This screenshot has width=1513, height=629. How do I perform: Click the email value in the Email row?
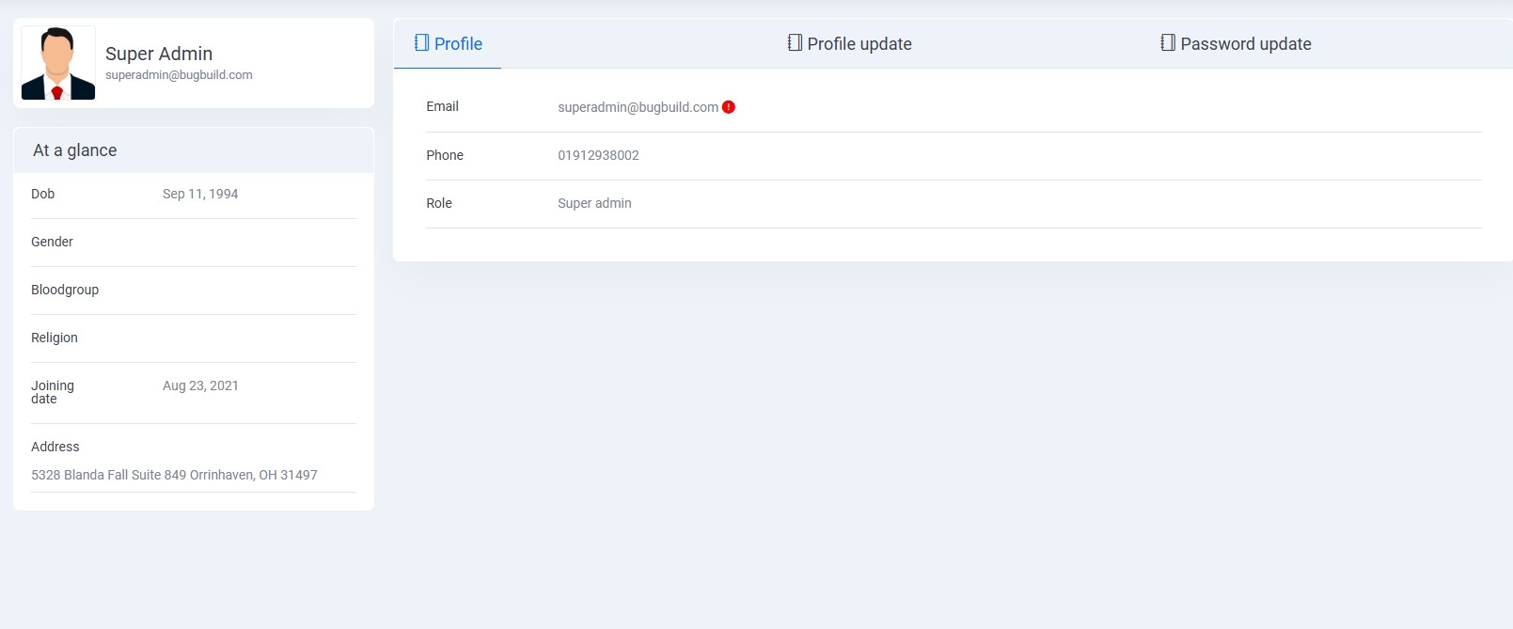coord(638,107)
